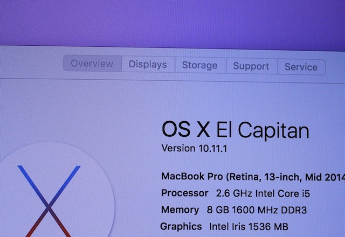Select the 2.6 GHz Intel Core i5 text
This screenshot has width=345, height=237.
(x=263, y=193)
